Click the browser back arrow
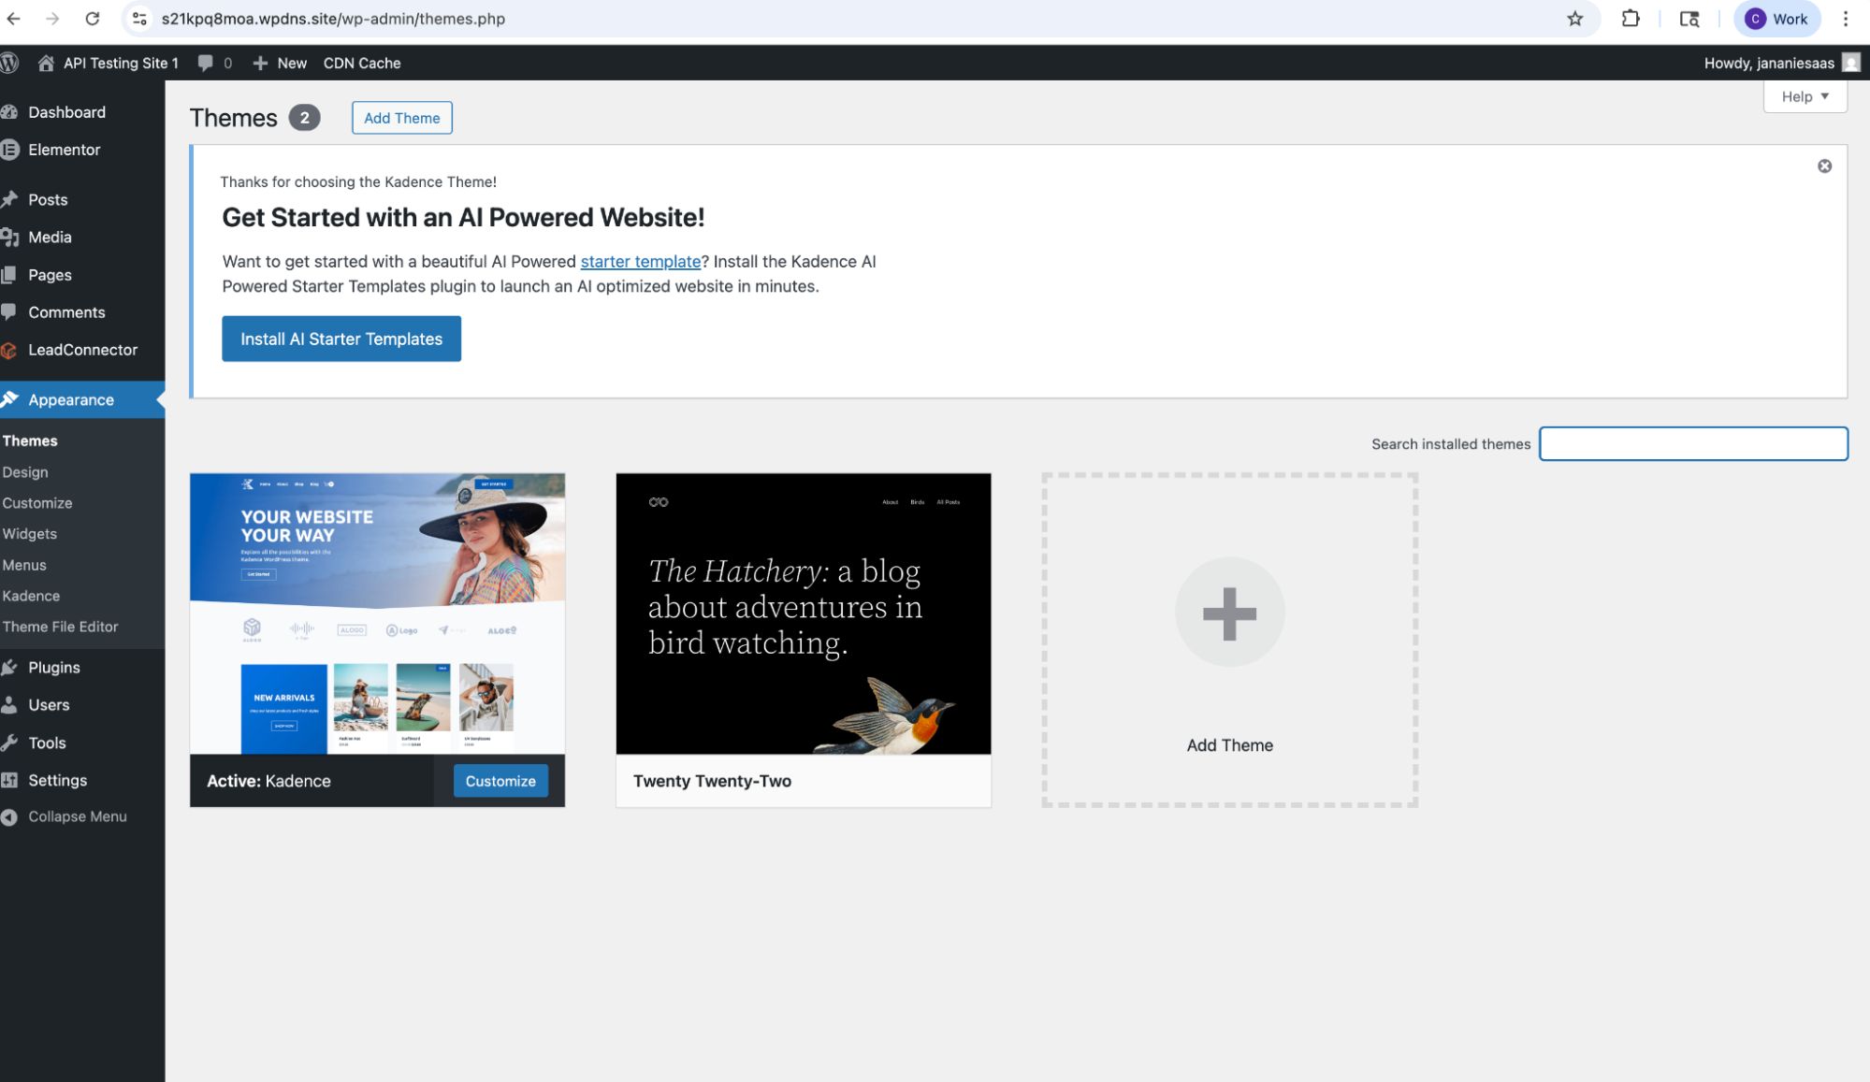This screenshot has height=1082, width=1870. pos(13,19)
